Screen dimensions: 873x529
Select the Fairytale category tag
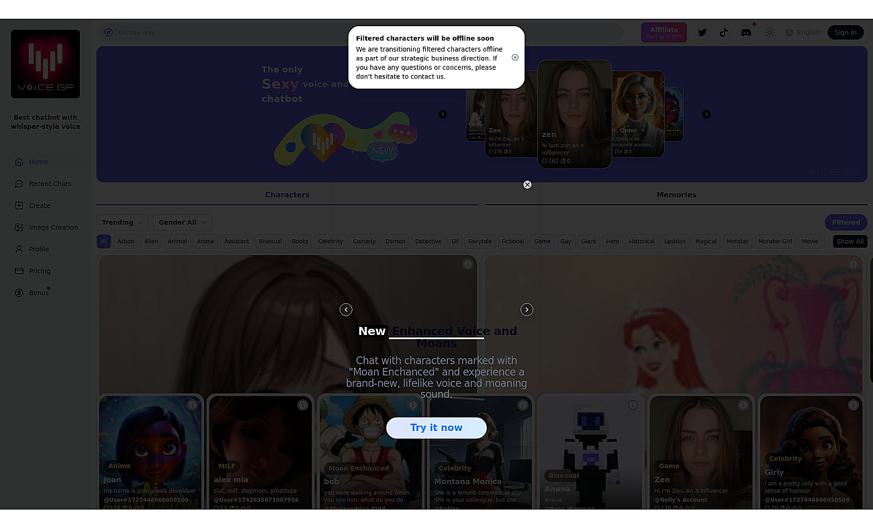tap(480, 242)
